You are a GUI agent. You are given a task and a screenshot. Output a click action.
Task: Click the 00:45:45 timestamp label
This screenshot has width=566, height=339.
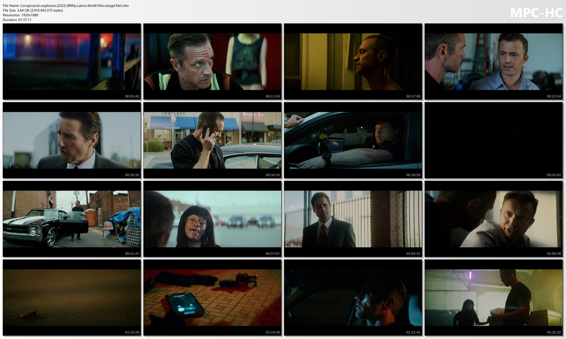coord(554,175)
